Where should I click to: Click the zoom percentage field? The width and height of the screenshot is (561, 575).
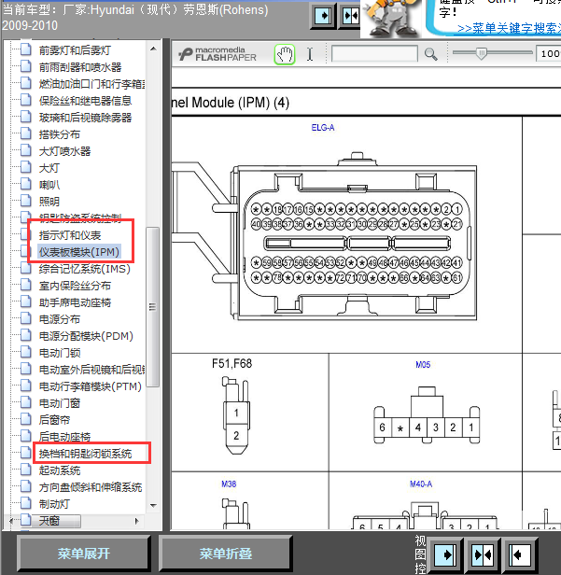pyautogui.click(x=549, y=54)
